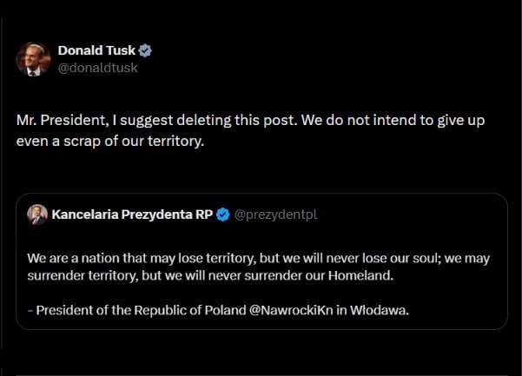Viewport: 522px width, 376px height.
Task: Open the @prezydentpl handle
Action: [275, 214]
